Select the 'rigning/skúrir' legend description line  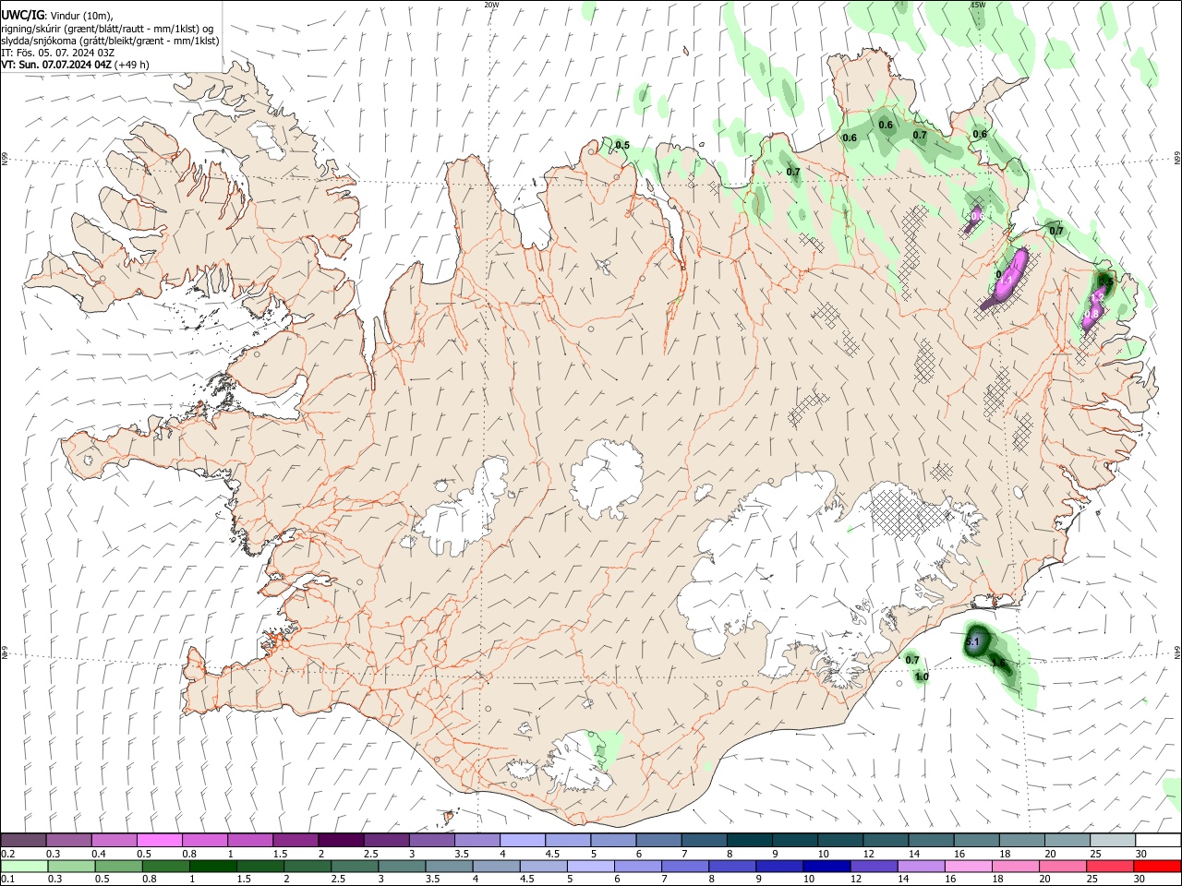pos(107,29)
